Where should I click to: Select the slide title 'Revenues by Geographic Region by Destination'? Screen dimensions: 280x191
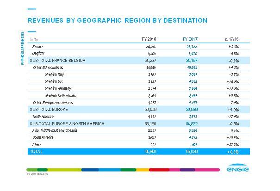[x=118, y=20]
